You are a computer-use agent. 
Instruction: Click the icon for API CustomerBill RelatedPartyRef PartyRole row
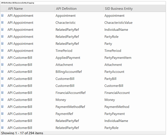pos(2,127)
